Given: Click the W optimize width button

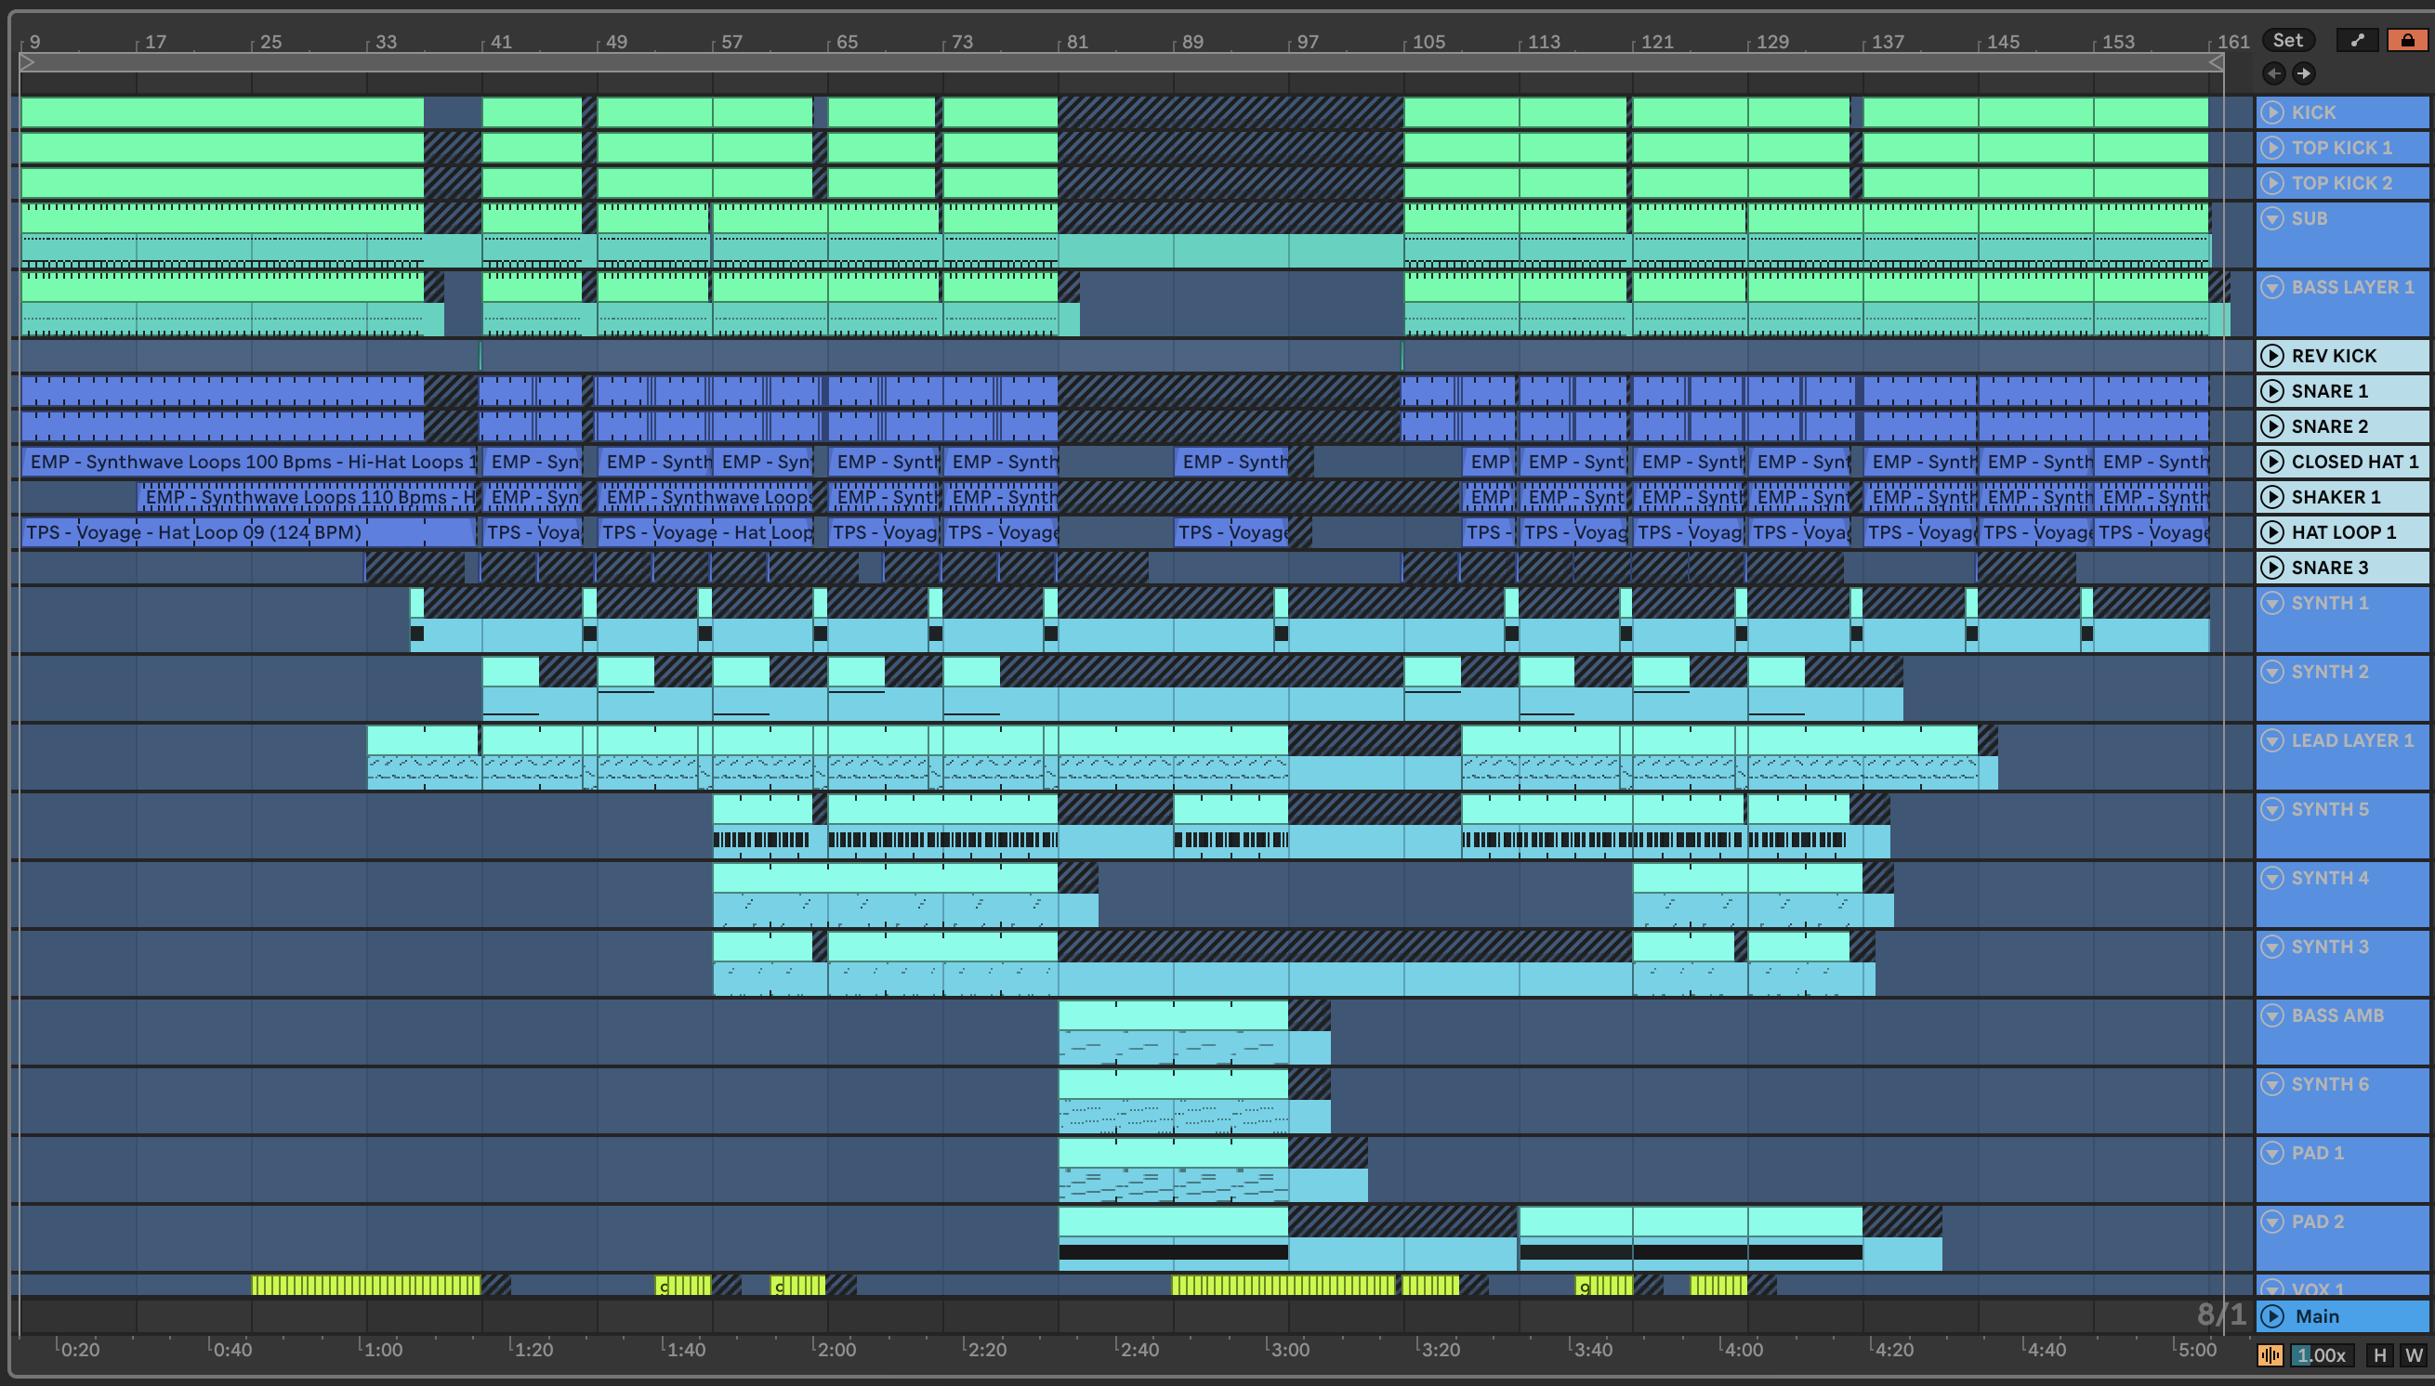Looking at the screenshot, I should (x=2413, y=1354).
